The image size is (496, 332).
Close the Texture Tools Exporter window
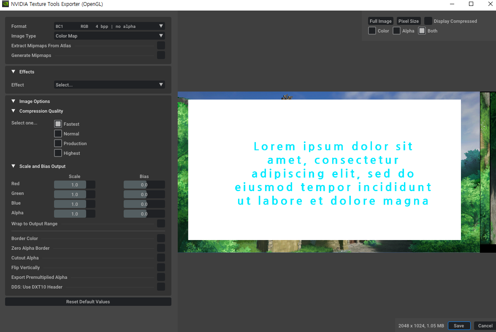click(490, 4)
